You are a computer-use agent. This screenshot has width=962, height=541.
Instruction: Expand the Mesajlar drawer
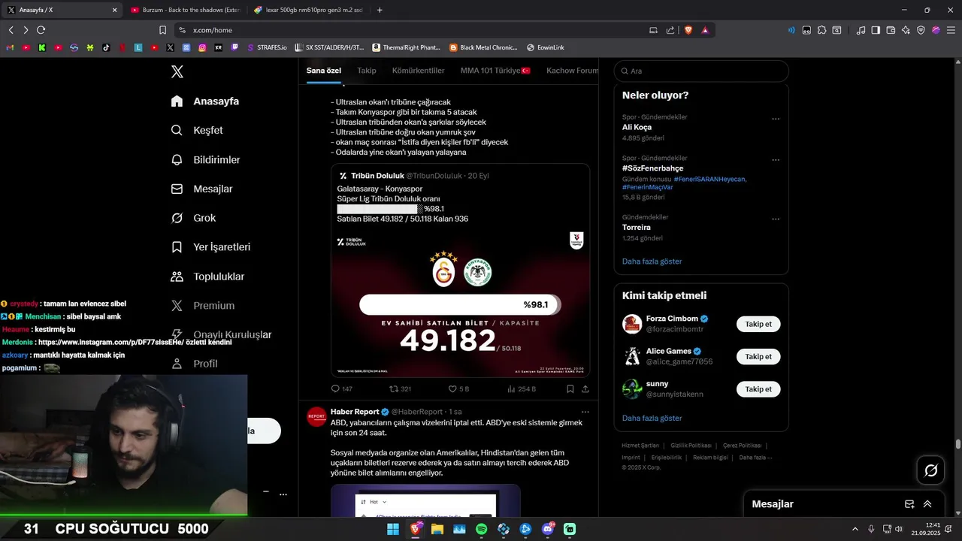(927, 504)
